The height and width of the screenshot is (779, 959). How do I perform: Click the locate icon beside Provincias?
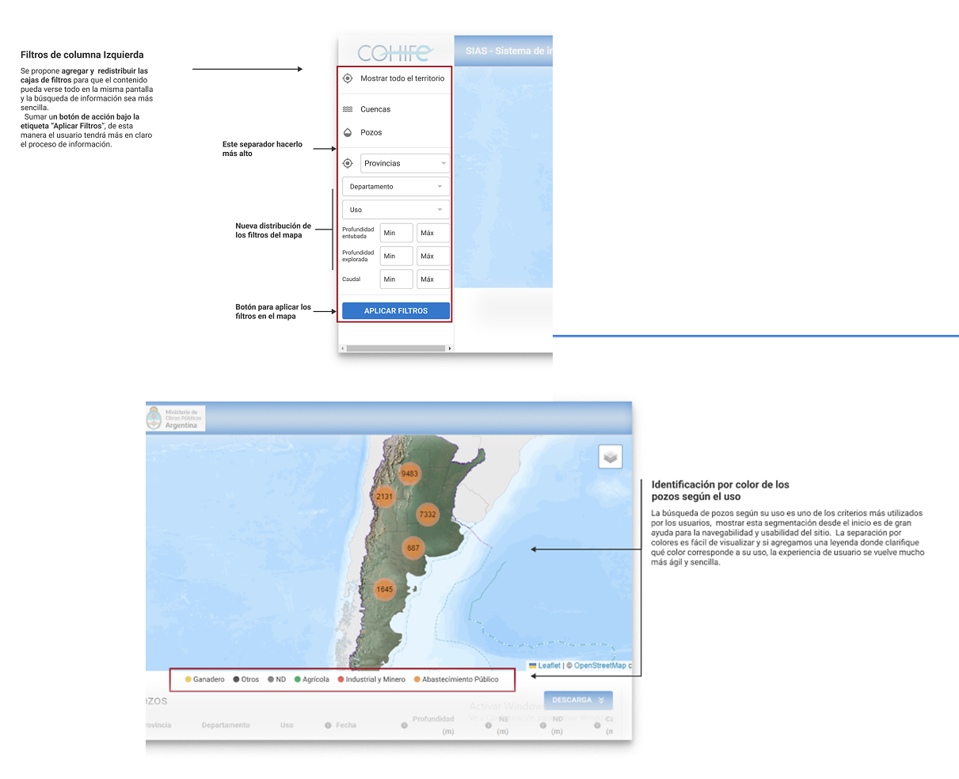(347, 163)
